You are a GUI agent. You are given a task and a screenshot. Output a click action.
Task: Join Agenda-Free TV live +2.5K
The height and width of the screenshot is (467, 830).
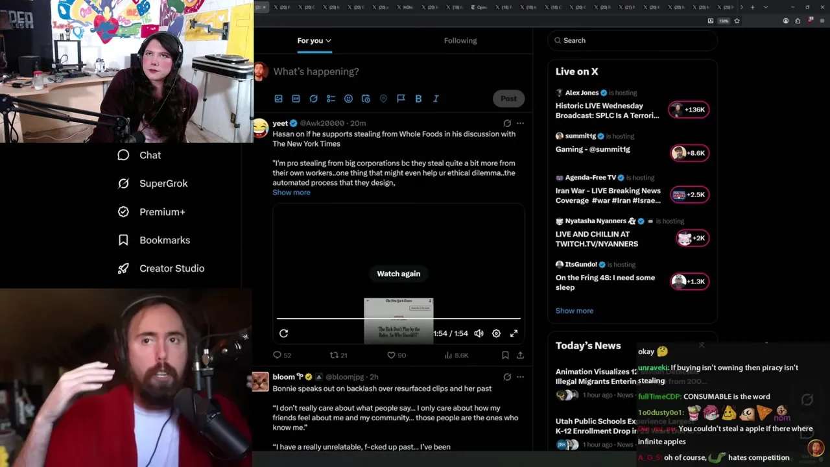point(689,195)
